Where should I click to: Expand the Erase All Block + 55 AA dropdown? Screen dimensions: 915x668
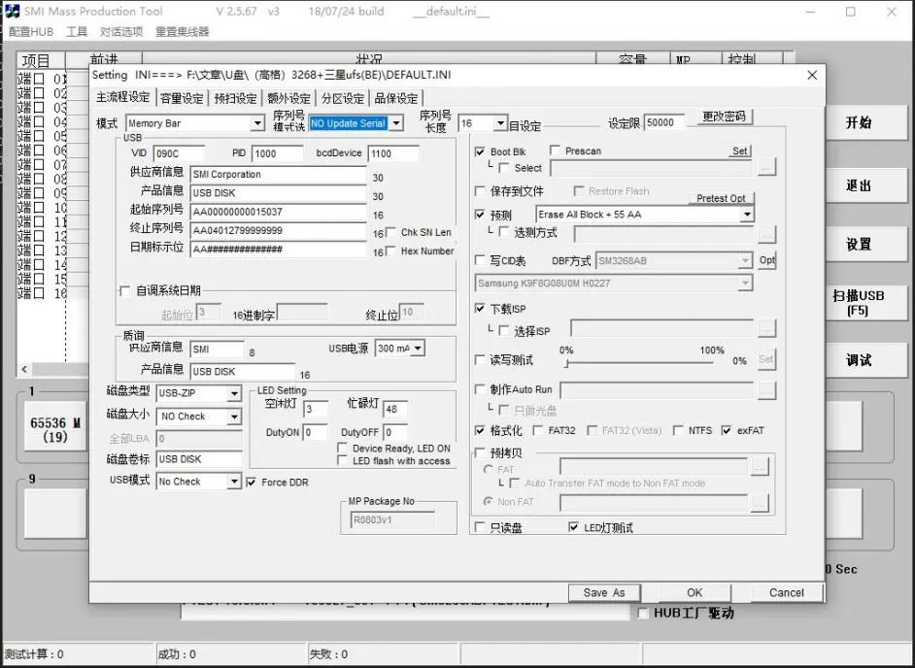(746, 215)
